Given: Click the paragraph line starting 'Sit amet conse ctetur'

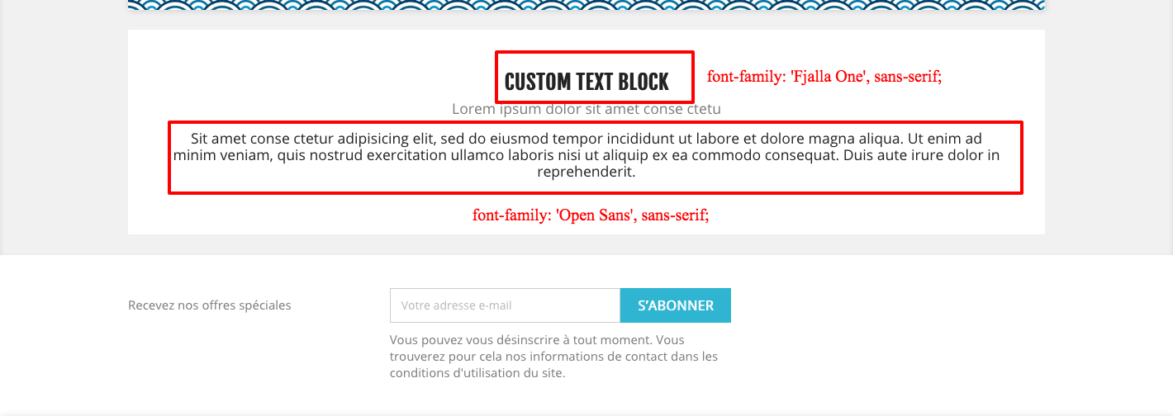Looking at the screenshot, I should pos(586,139).
